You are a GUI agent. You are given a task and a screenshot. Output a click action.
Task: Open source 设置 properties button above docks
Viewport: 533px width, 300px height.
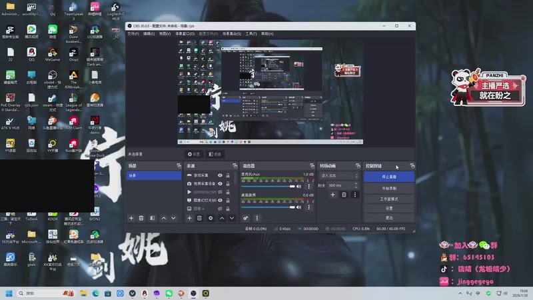(194, 154)
